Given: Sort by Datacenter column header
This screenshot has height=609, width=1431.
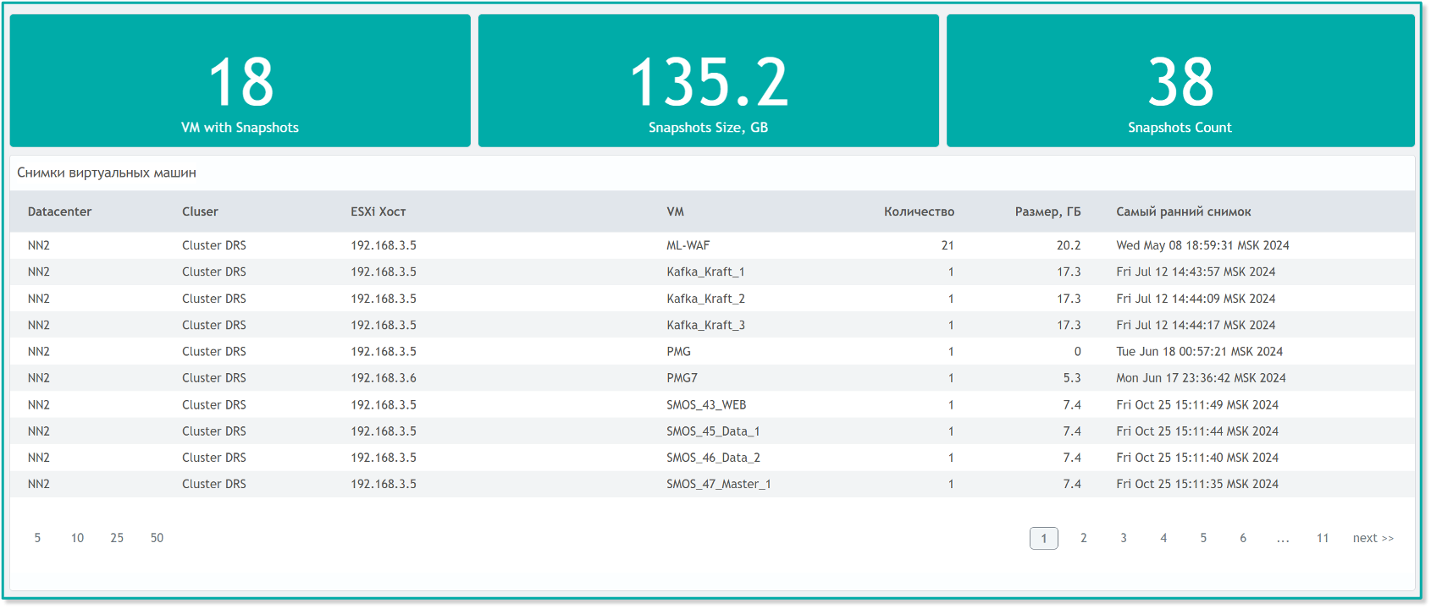Looking at the screenshot, I should pos(59,211).
